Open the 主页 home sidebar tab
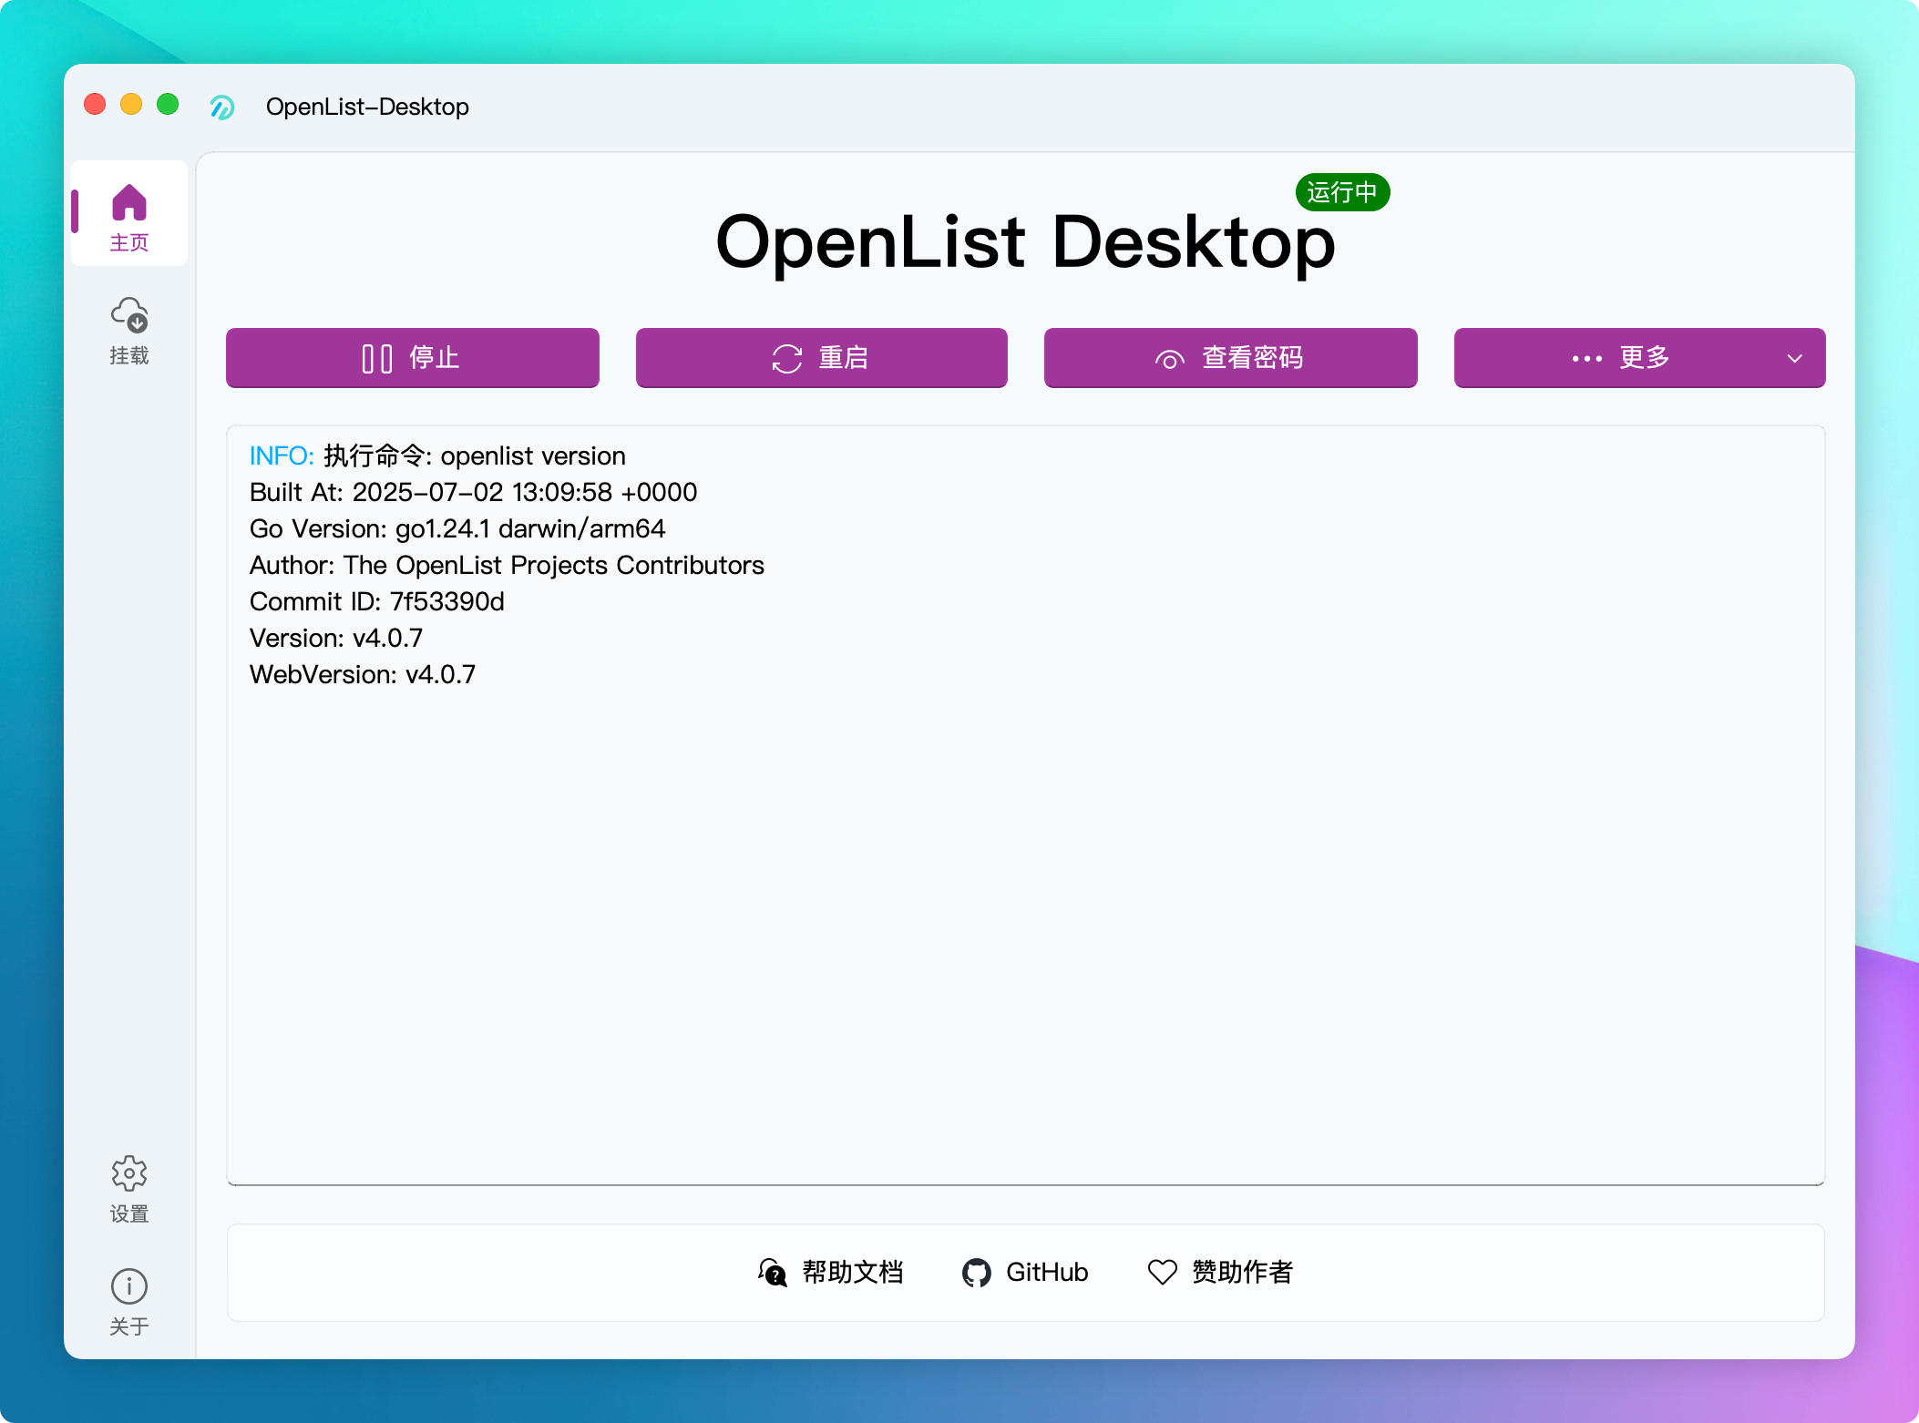 [x=128, y=215]
